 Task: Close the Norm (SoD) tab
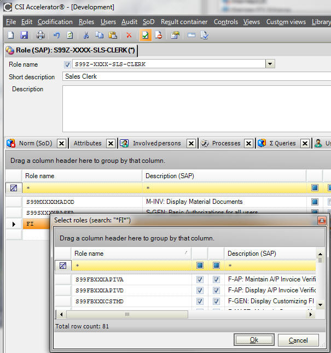click(62, 143)
